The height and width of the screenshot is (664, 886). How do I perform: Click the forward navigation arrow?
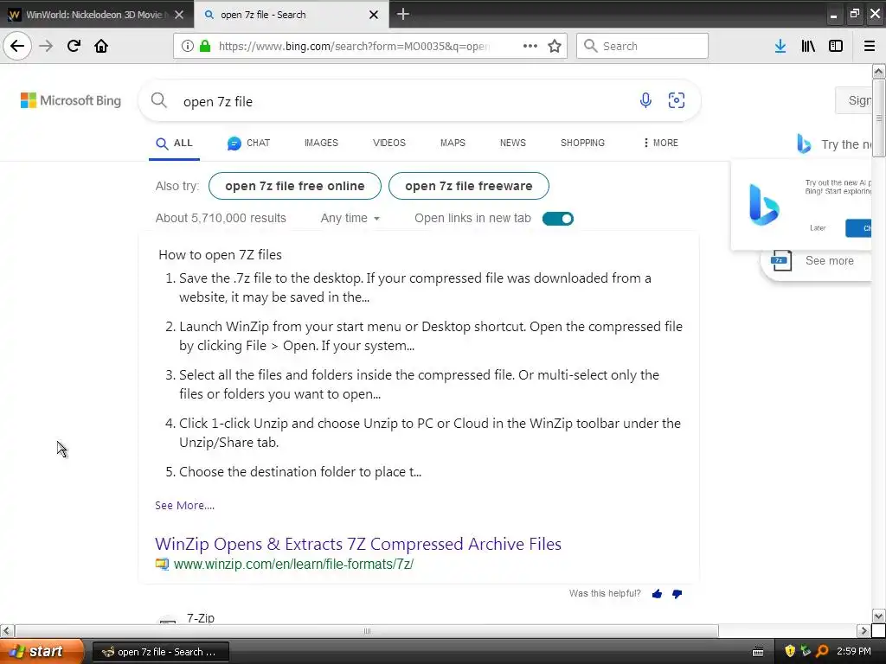[x=46, y=46]
